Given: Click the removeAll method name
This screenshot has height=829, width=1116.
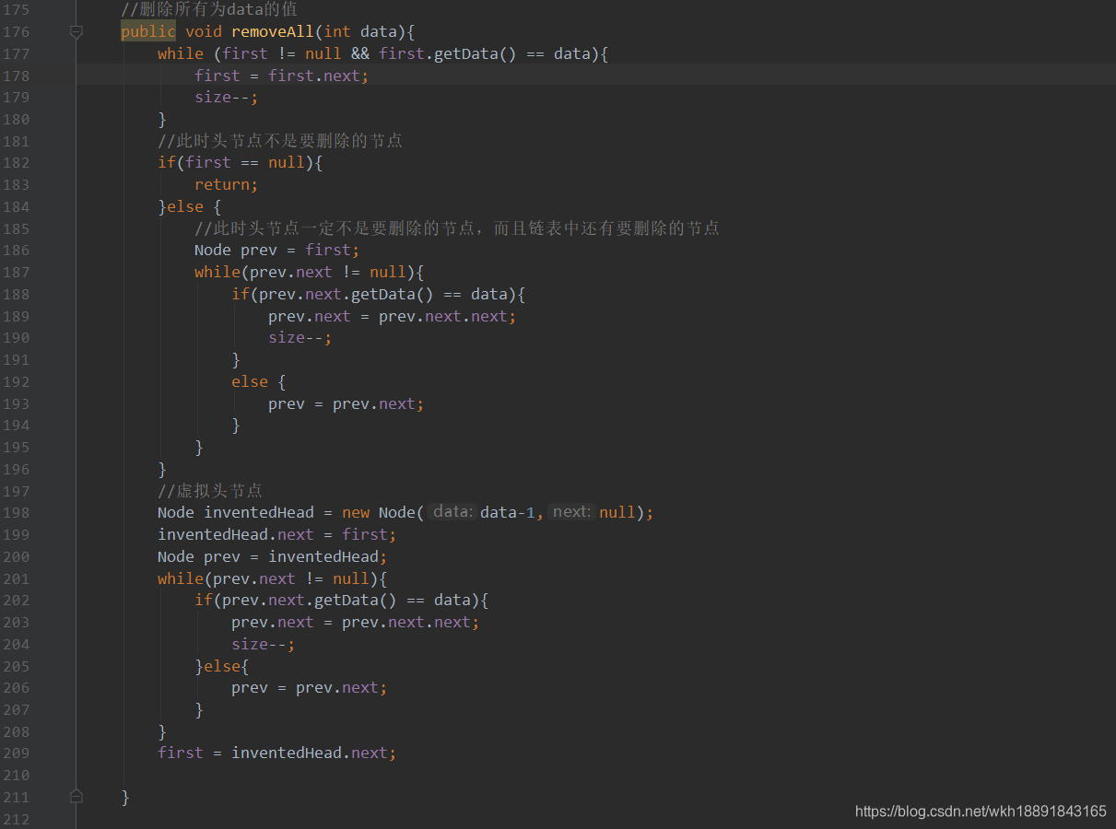Looking at the screenshot, I should tap(273, 32).
